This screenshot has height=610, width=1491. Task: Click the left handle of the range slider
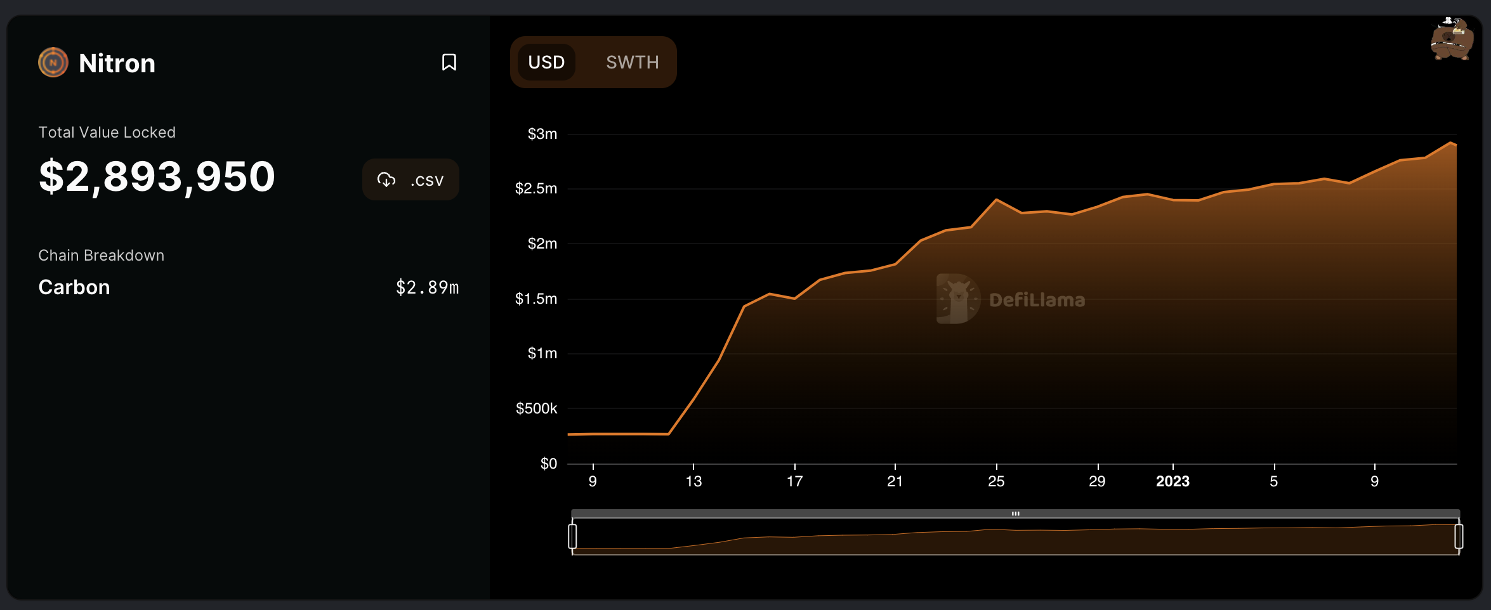pos(572,536)
